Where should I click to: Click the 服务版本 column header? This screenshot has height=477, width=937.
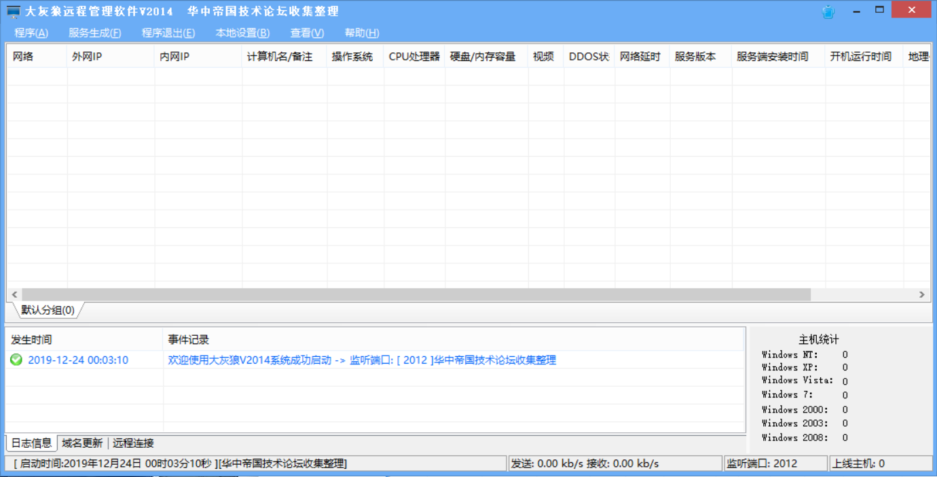pos(701,56)
